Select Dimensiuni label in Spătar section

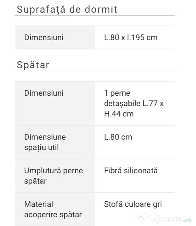click(x=44, y=93)
